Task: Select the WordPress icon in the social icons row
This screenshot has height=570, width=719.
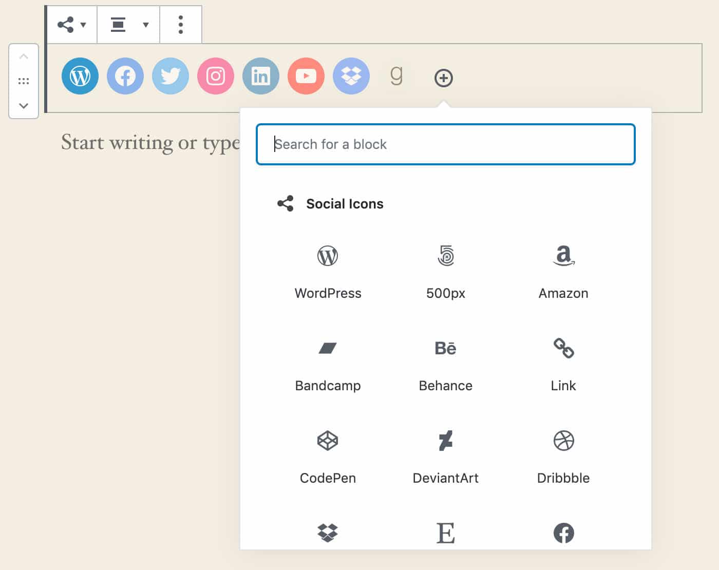Action: point(80,76)
